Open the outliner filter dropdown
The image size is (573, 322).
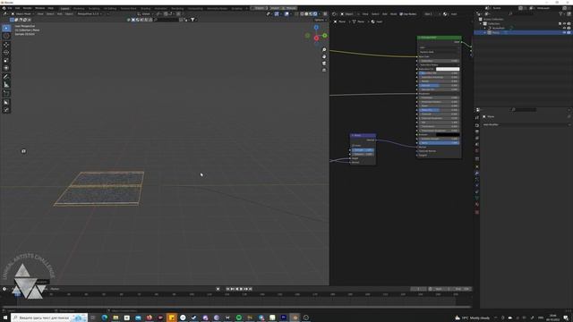[x=561, y=14]
